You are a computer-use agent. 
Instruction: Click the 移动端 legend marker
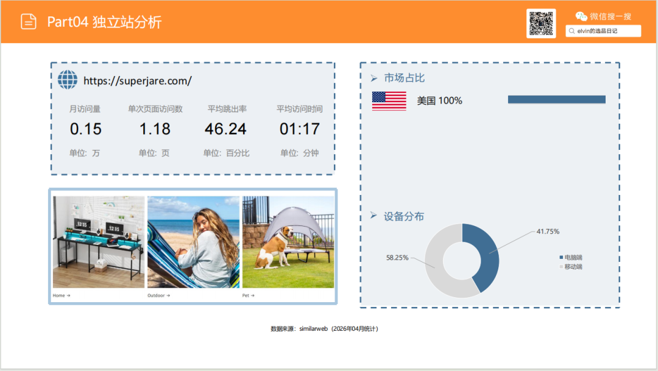point(561,267)
